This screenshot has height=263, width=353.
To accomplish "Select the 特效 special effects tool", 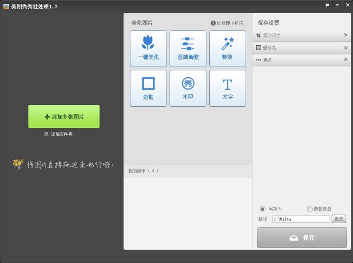I will pos(228,48).
